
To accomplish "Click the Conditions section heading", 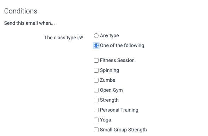I will click(21, 11).
